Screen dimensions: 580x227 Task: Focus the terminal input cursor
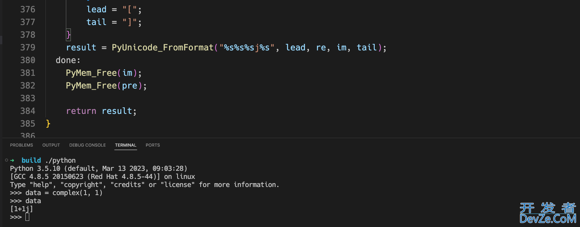tap(27, 217)
